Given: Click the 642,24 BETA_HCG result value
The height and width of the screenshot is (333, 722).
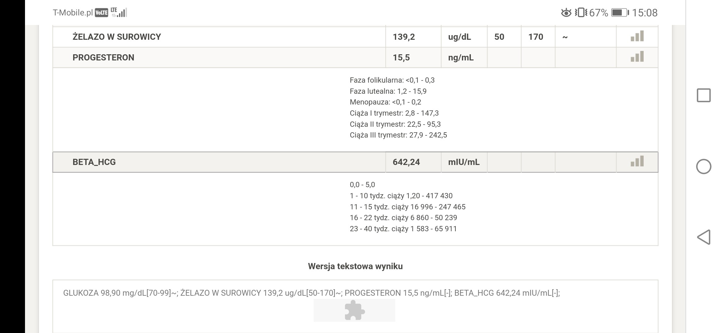Looking at the screenshot, I should pyautogui.click(x=406, y=162).
